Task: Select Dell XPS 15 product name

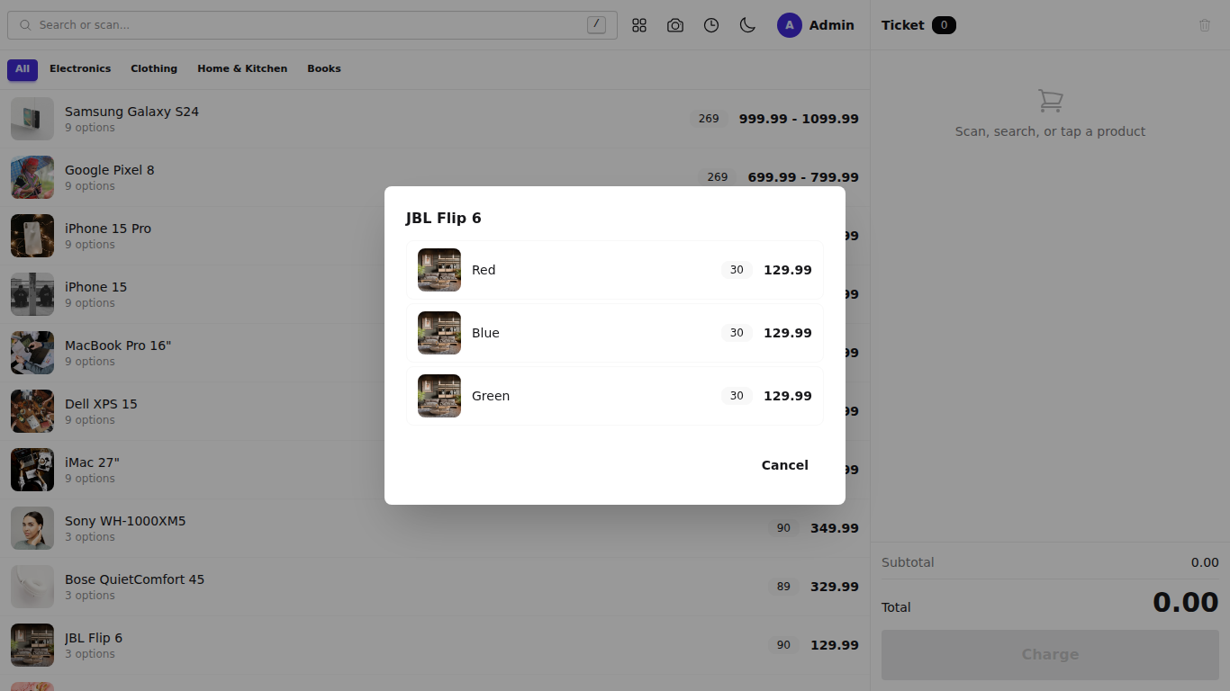Action: click(101, 404)
